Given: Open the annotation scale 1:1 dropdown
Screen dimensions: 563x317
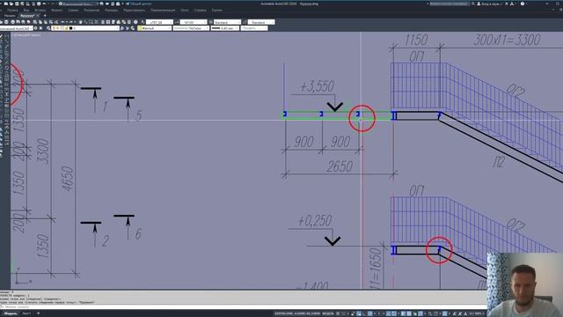Looking at the screenshot, I should point(478,313).
